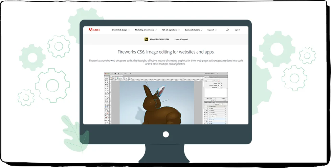Click the selective quality edit pencil icon
Viewport: 331px width, 168px height.
222,86
